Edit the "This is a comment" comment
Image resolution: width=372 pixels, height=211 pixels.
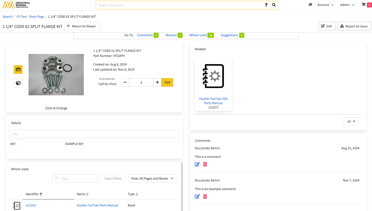197,164
